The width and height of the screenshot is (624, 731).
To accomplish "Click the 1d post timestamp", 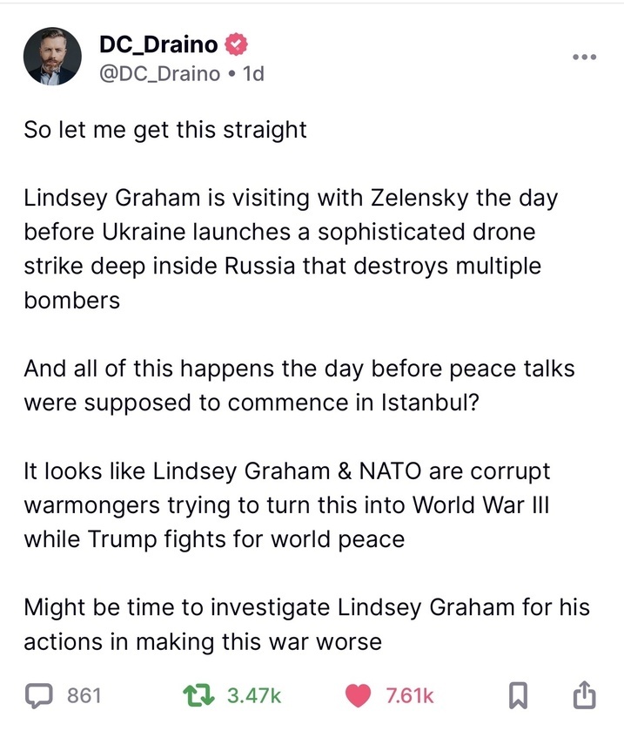I will [x=254, y=74].
